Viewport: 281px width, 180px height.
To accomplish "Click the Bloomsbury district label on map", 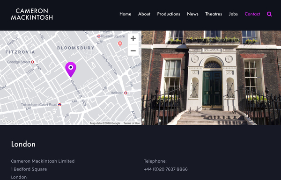I will (x=75, y=48).
